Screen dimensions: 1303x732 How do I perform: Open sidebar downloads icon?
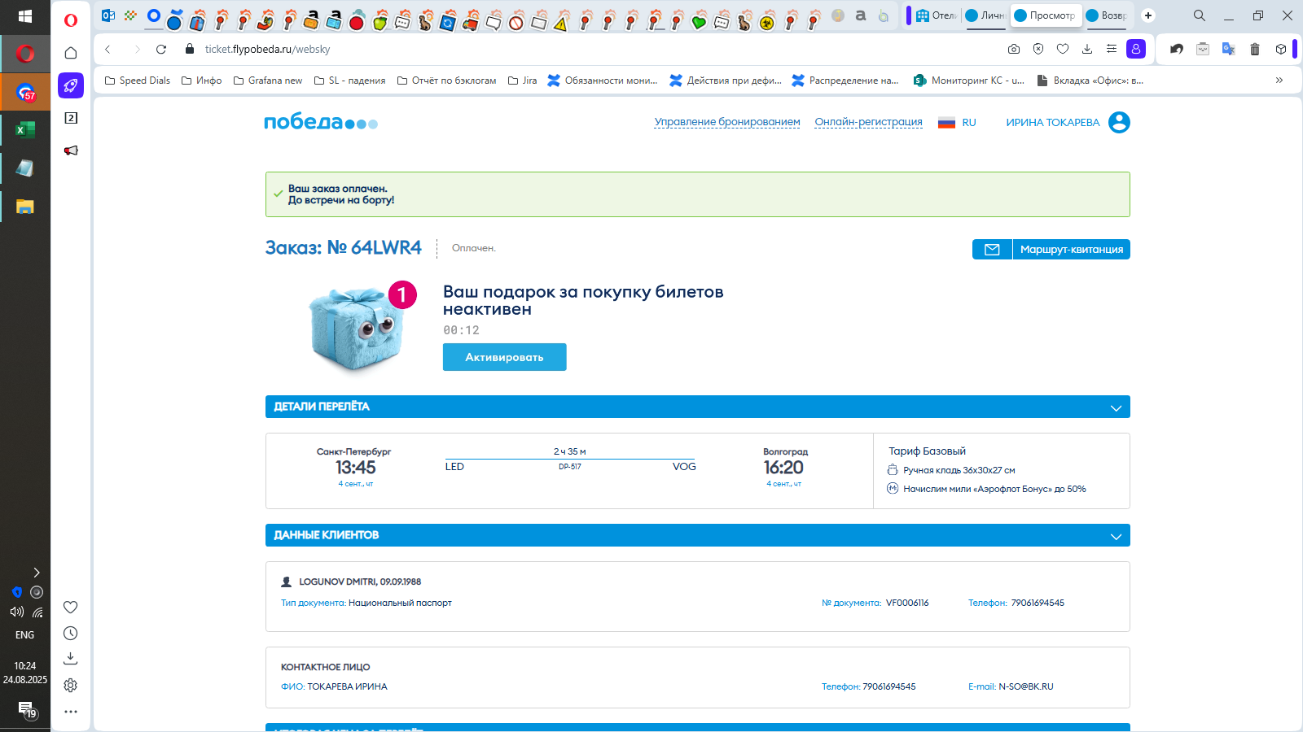71,658
